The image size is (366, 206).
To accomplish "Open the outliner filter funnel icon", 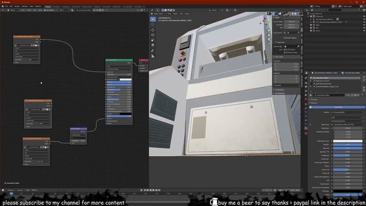I will 359,10.
